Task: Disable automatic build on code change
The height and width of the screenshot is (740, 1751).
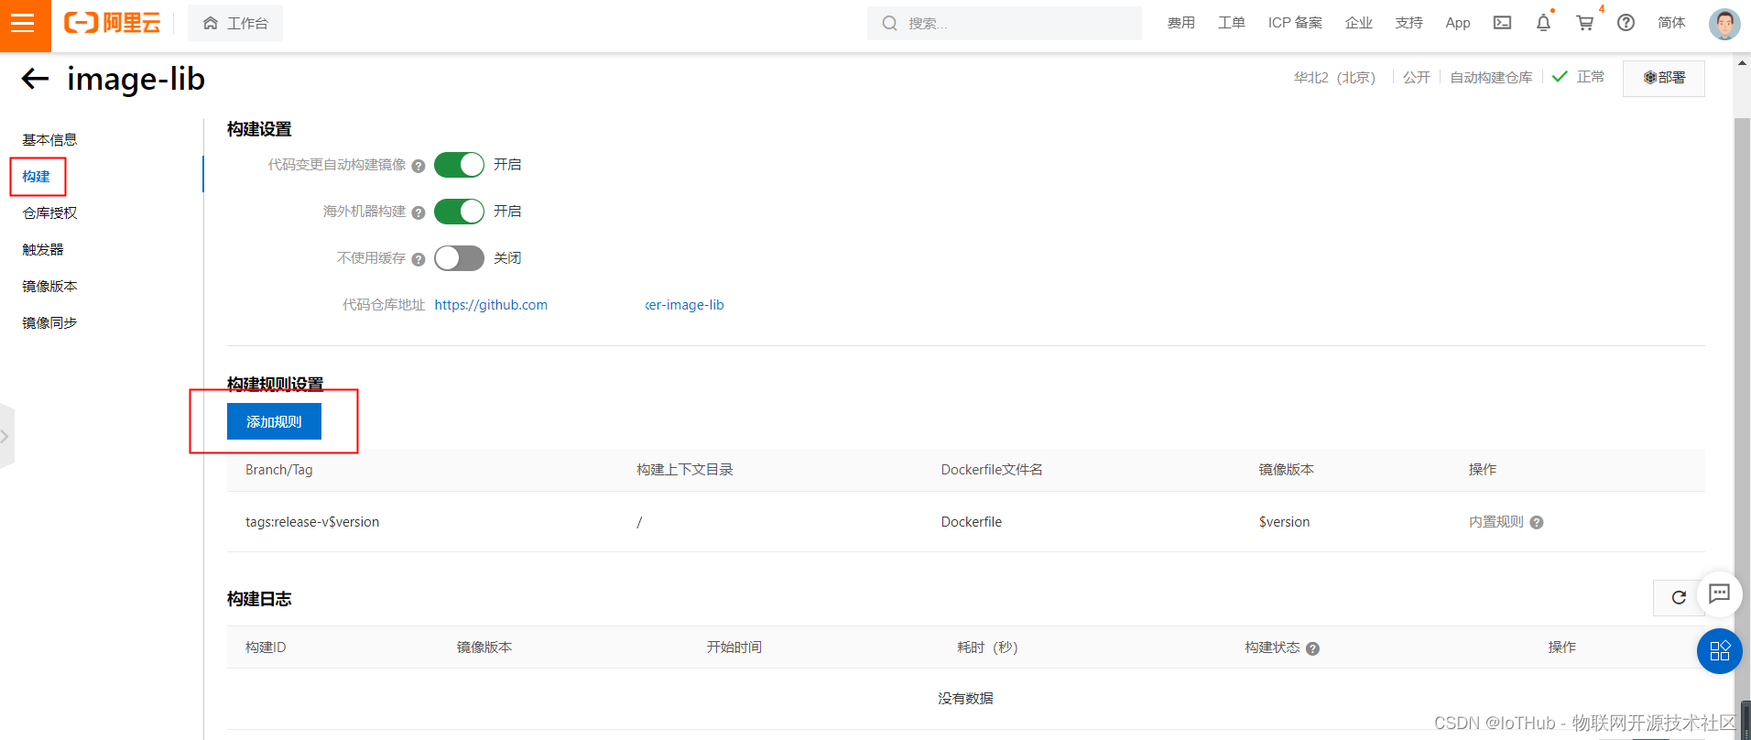Action: point(459,165)
